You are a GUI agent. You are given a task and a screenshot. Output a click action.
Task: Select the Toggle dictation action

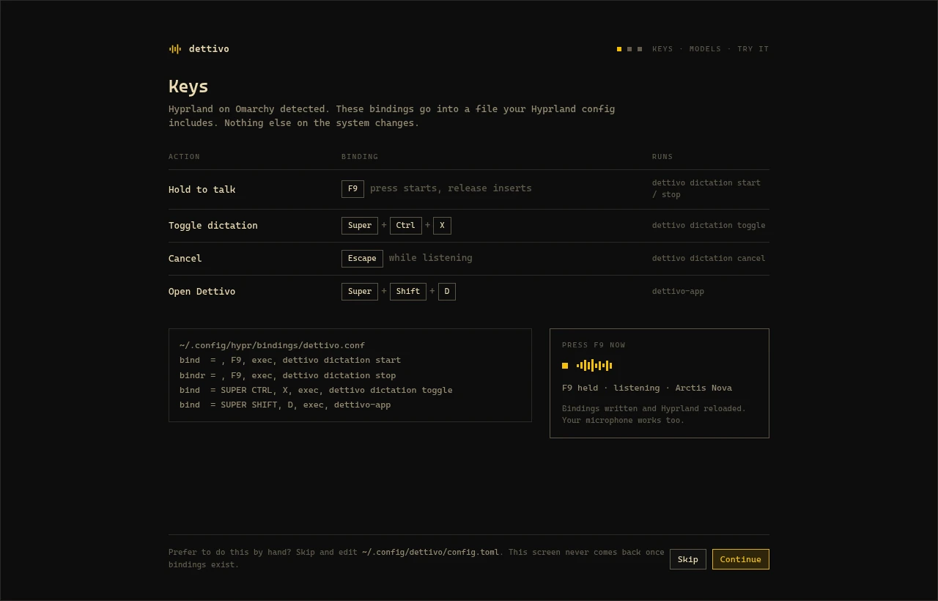coord(213,226)
